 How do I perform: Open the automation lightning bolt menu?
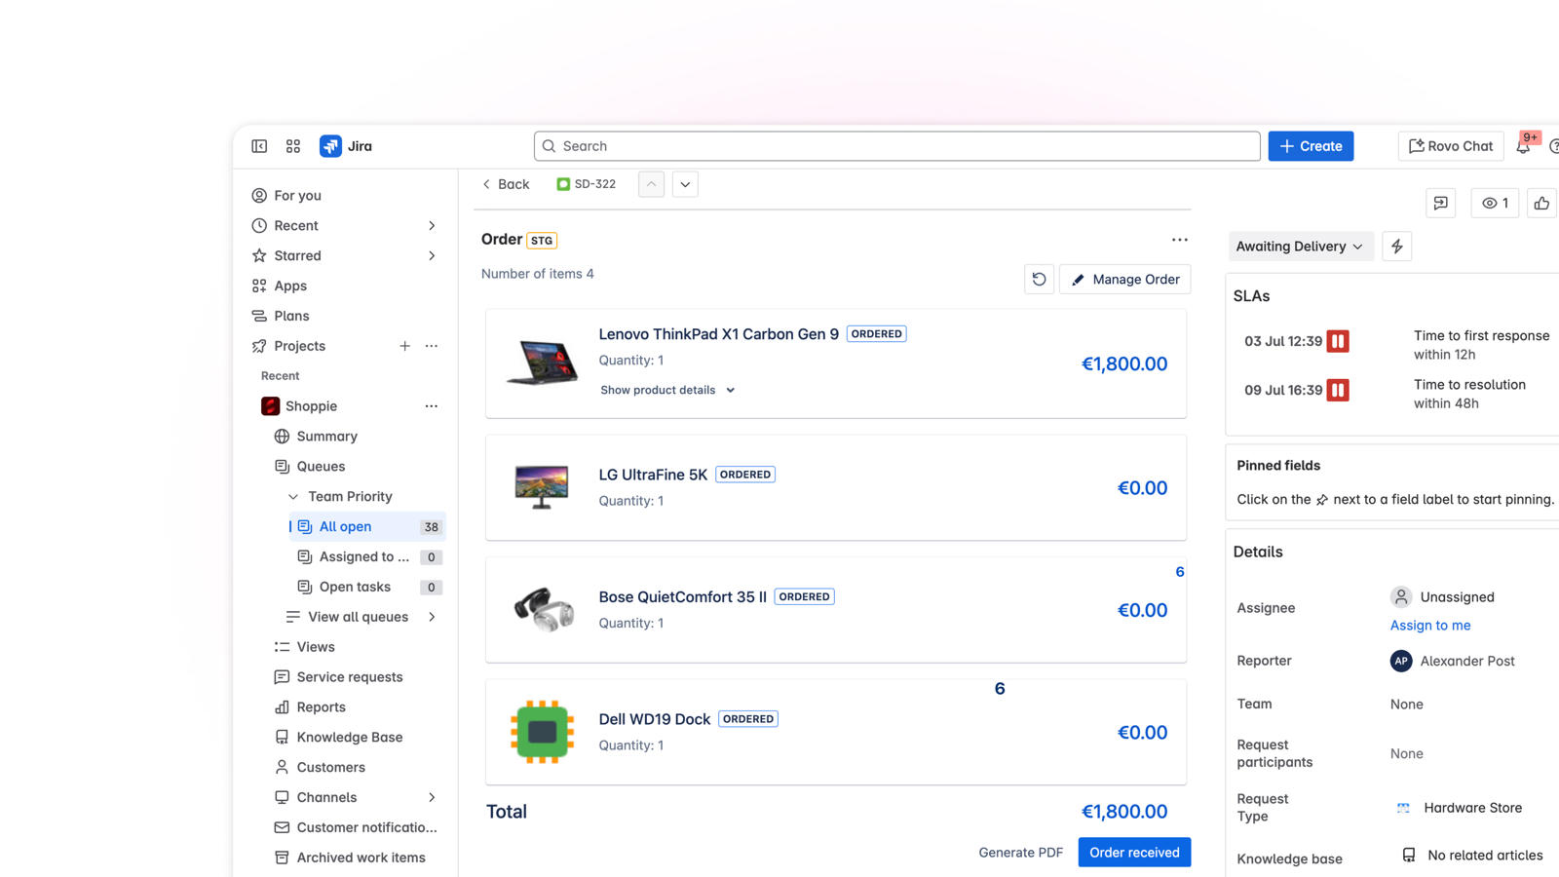[1396, 247]
